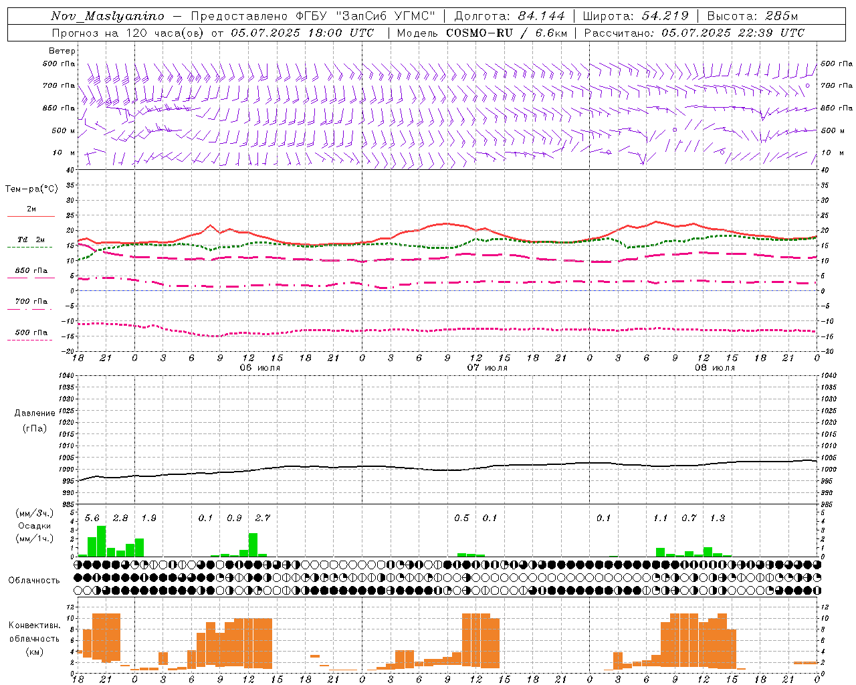856x685 pixels.
Task: Click the Конвективн. convective cloud label
Action: [34, 625]
